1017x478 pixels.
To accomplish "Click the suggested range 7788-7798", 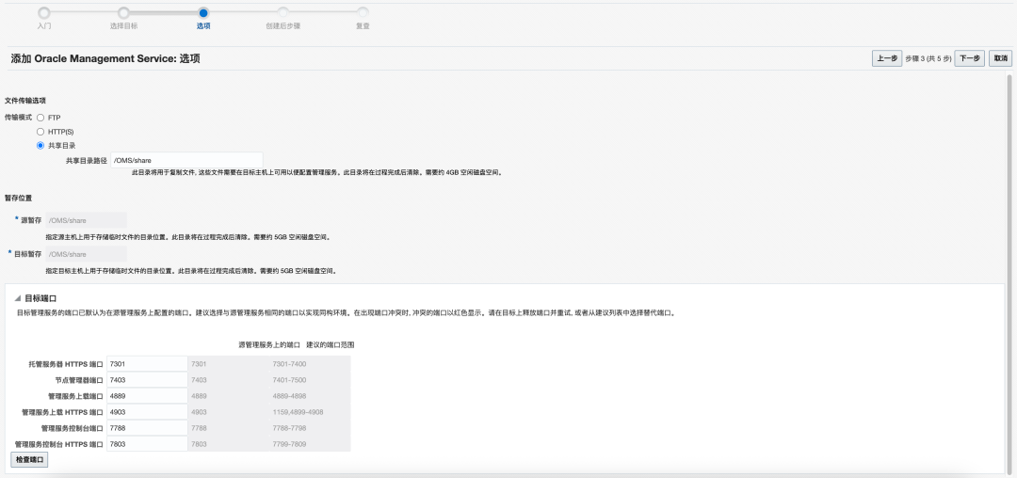I will (x=289, y=427).
